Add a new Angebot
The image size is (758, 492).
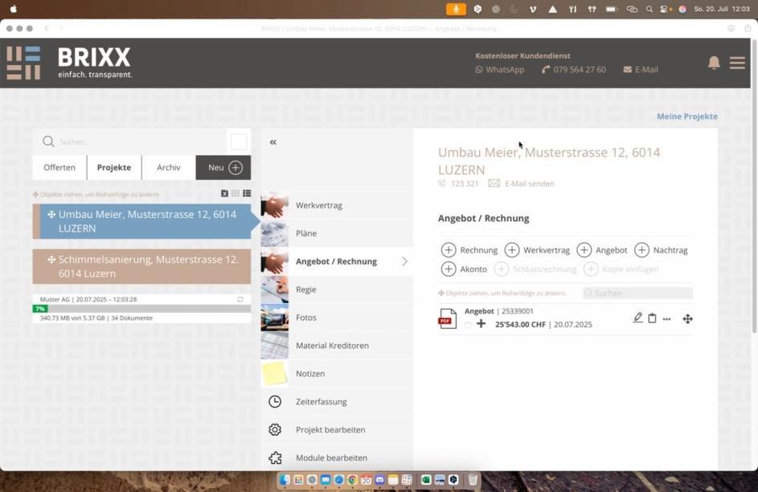tap(601, 250)
